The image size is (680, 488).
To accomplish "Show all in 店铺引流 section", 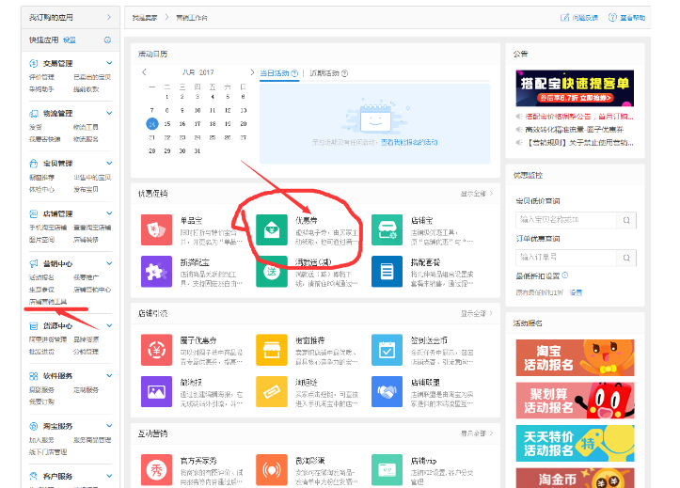I will (477, 313).
